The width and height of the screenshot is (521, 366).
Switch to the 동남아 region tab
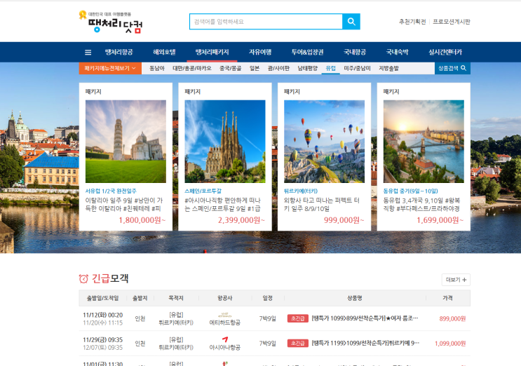click(x=157, y=68)
